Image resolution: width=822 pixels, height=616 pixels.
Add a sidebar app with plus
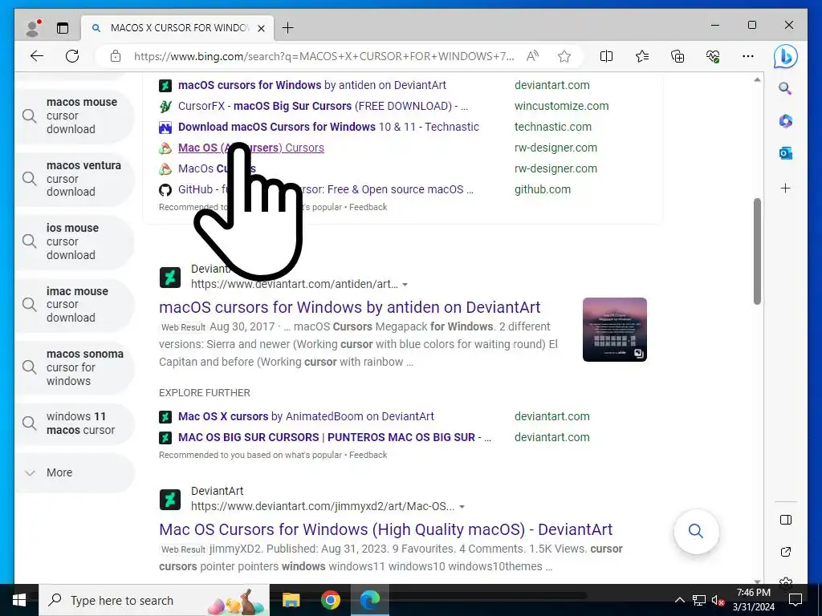(785, 188)
